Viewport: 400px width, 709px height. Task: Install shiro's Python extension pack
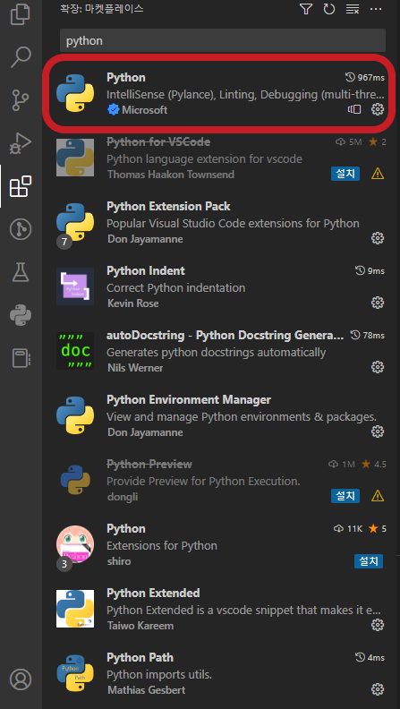pos(369,560)
